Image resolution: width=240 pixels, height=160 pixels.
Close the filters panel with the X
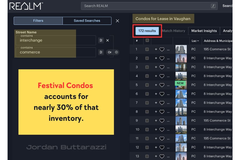pyautogui.click(x=117, y=21)
